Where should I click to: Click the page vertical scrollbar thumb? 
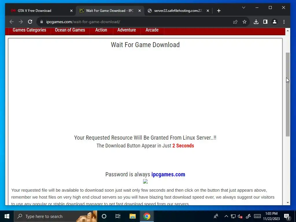(288, 95)
